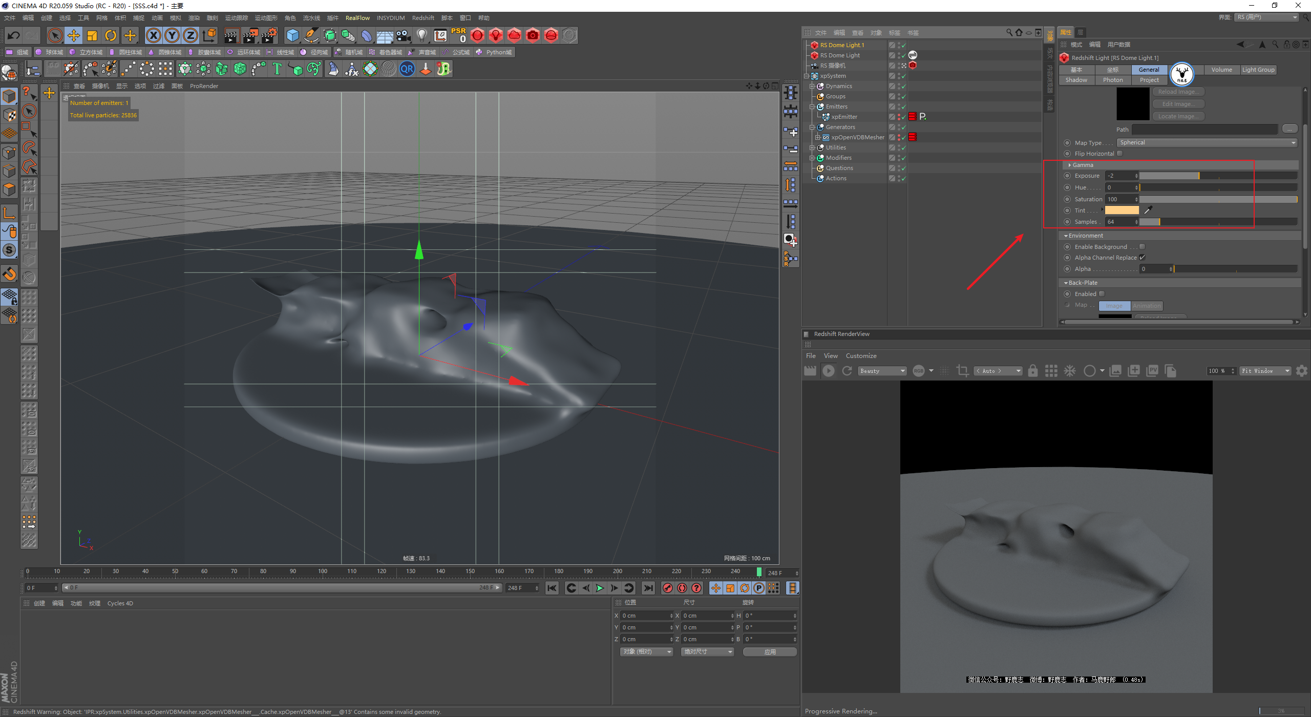This screenshot has height=717, width=1311.
Task: Switch to the Light Group tab
Action: [x=1258, y=70]
